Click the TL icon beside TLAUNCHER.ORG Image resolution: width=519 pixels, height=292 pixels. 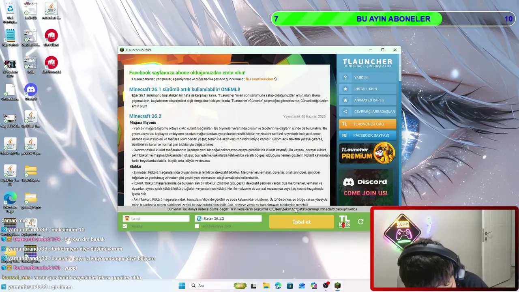click(x=345, y=124)
